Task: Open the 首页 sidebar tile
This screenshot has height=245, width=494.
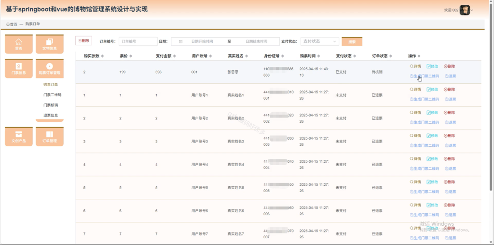Action: [19, 44]
